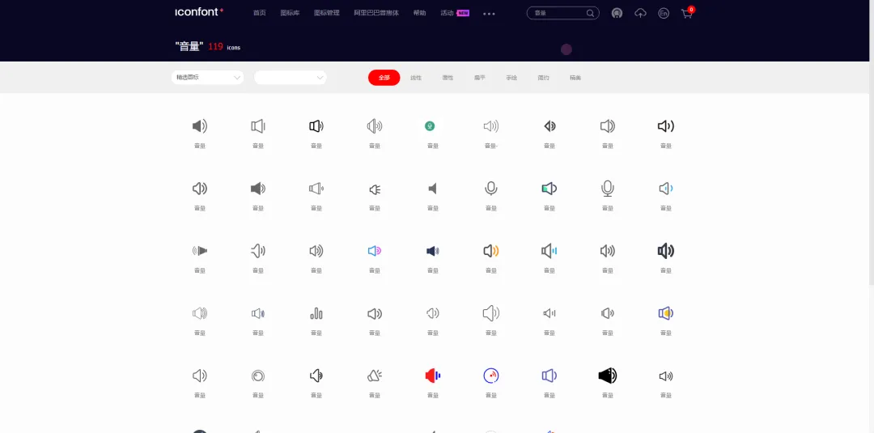
Task: Choose the solid black large speaker icon
Action: pyautogui.click(x=608, y=376)
